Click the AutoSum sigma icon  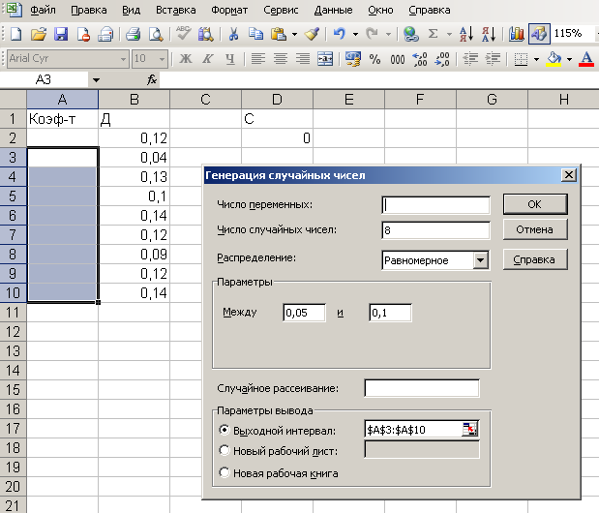433,34
